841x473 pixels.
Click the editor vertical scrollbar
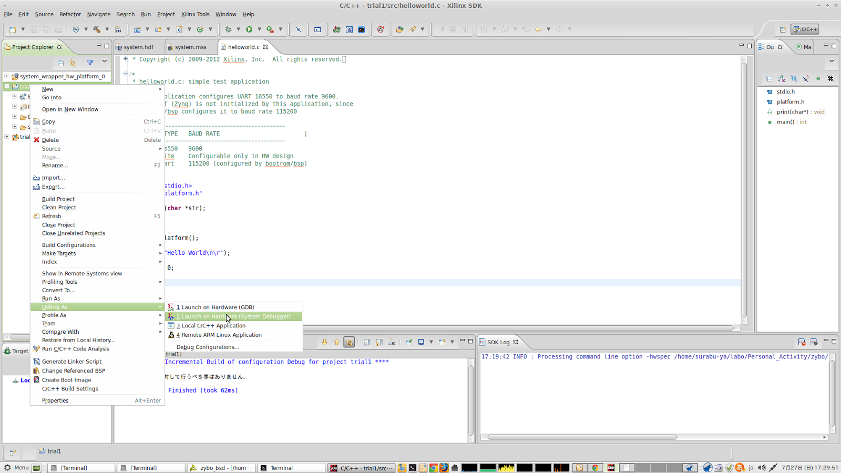[x=744, y=190]
